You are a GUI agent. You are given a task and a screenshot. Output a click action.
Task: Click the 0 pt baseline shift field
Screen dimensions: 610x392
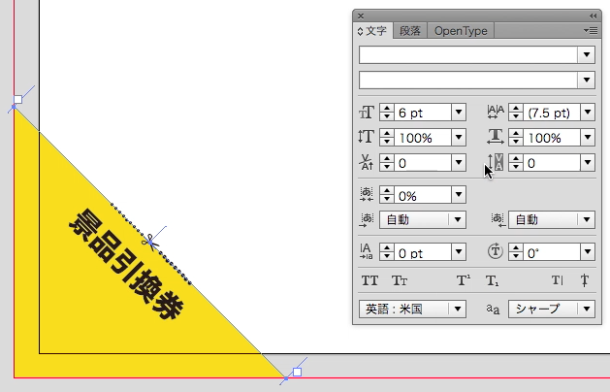(x=423, y=252)
